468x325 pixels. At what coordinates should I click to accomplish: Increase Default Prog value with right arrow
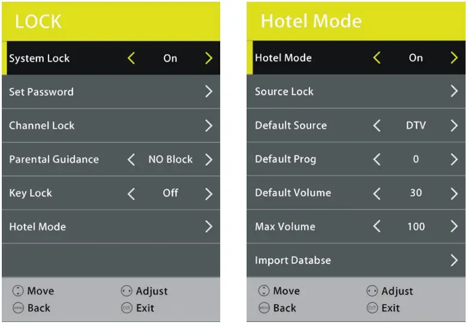(x=454, y=160)
